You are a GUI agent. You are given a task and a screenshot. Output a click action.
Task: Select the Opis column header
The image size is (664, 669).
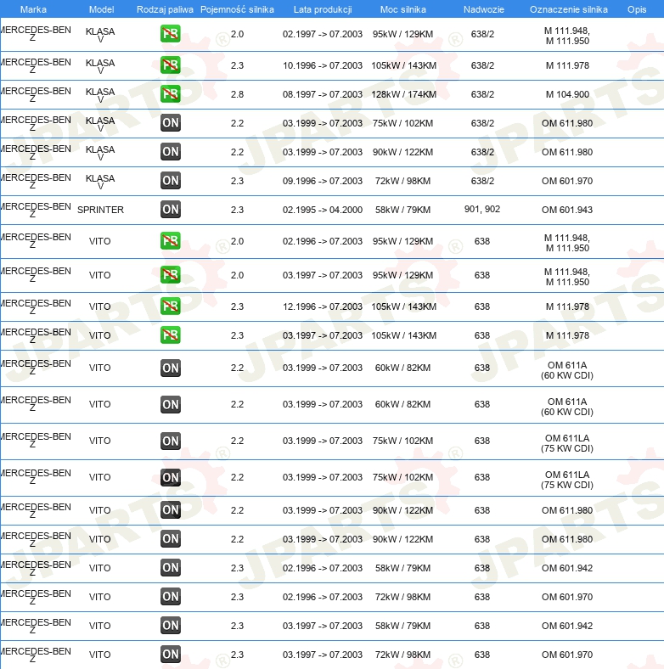(x=636, y=9)
